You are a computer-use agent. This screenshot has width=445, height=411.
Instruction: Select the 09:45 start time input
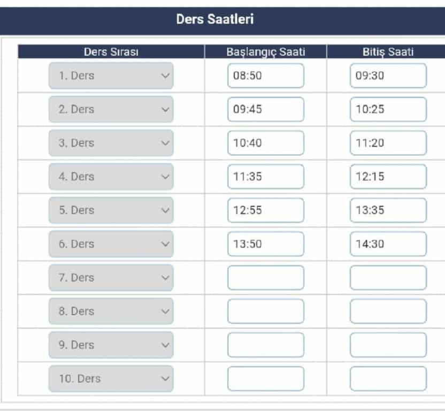pos(265,109)
